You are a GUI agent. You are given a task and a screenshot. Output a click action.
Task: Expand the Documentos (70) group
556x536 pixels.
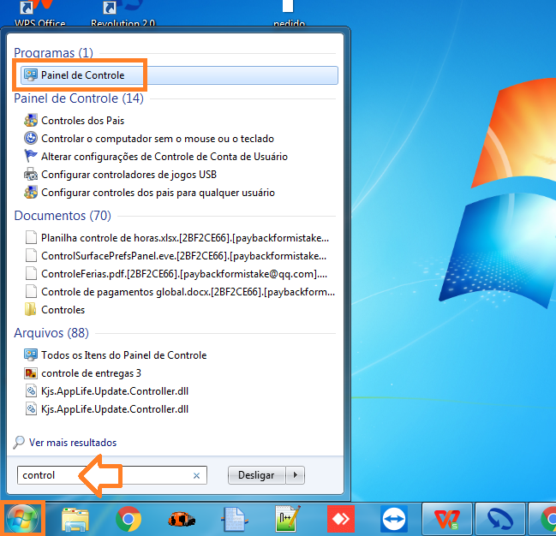coord(63,216)
